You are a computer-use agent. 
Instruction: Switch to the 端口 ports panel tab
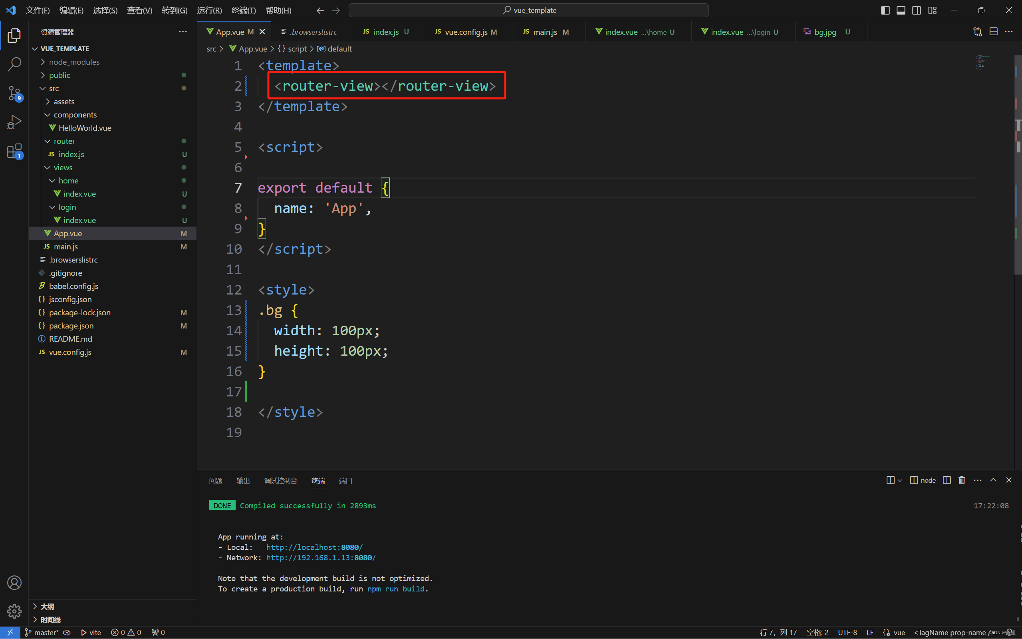click(345, 480)
